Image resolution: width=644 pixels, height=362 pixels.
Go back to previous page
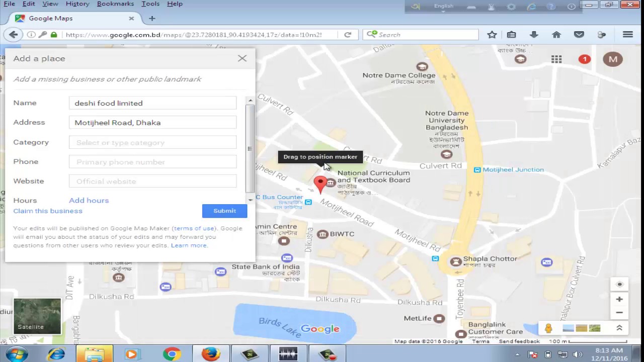13,35
